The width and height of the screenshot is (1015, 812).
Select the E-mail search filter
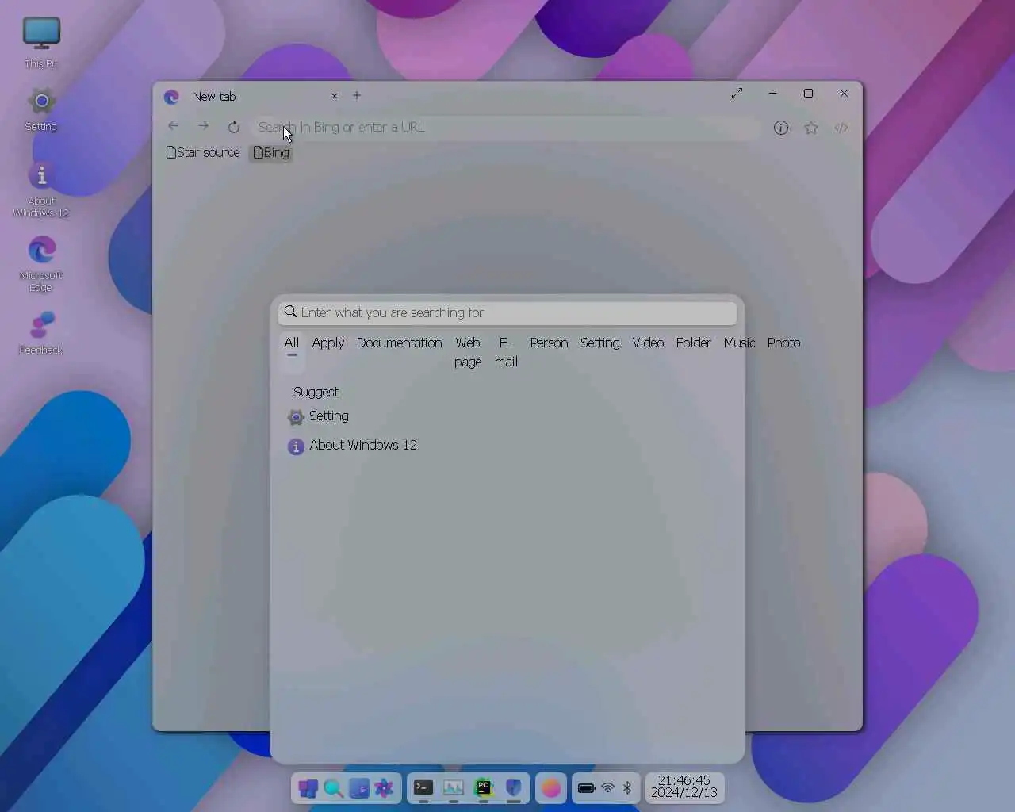506,352
